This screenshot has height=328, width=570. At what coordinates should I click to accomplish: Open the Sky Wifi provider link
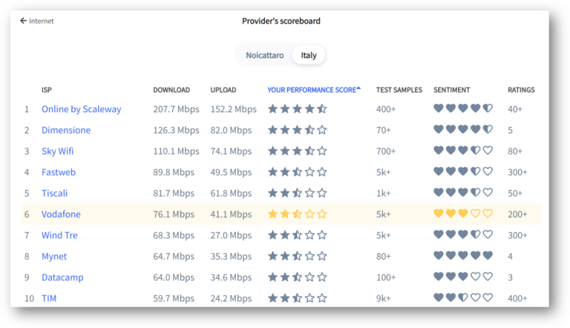tap(57, 151)
